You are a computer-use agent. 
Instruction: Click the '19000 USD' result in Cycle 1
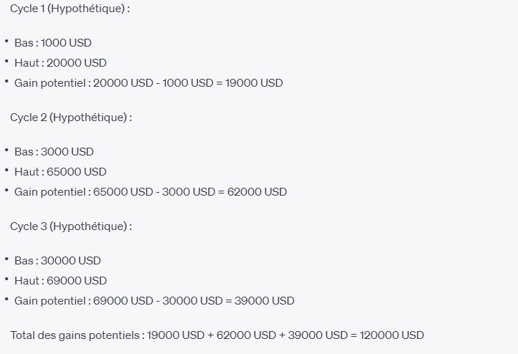[x=254, y=83]
